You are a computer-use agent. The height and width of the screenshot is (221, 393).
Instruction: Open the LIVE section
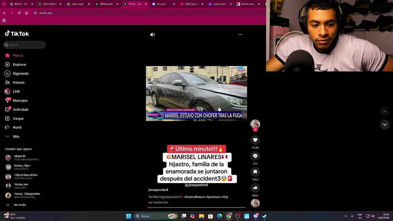click(x=12, y=91)
